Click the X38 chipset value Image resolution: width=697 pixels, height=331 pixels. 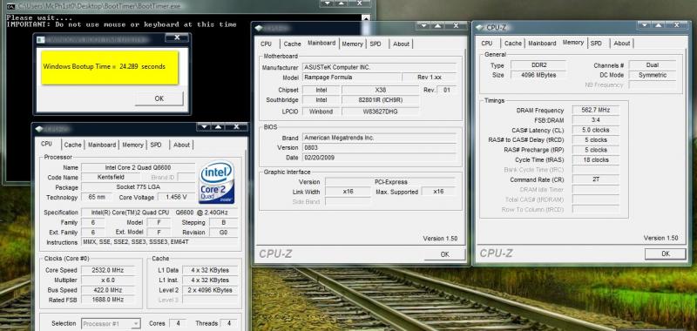pos(381,90)
